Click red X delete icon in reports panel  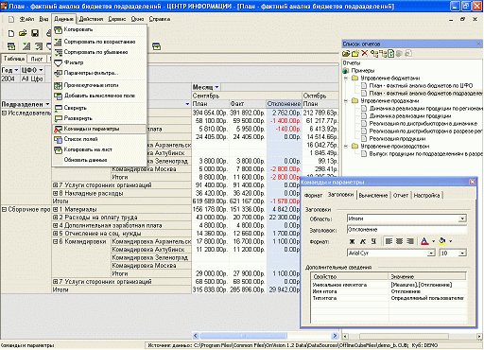point(365,53)
